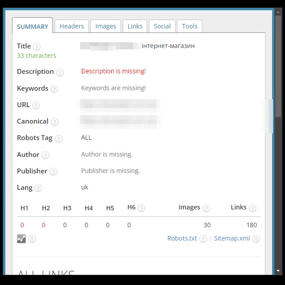Open the Robots.txt link

[x=182, y=238]
